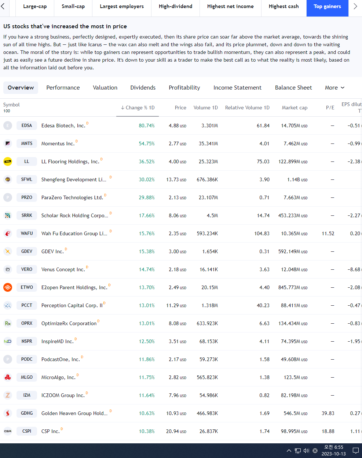Click the LL Flooring yellow logo icon
This screenshot has width=362, height=458.
click(x=8, y=161)
